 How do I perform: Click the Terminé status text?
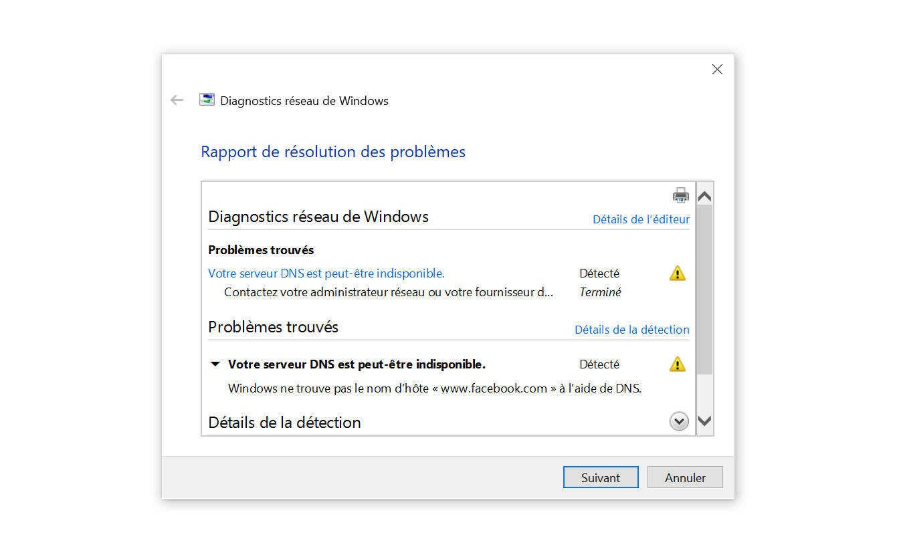[600, 292]
